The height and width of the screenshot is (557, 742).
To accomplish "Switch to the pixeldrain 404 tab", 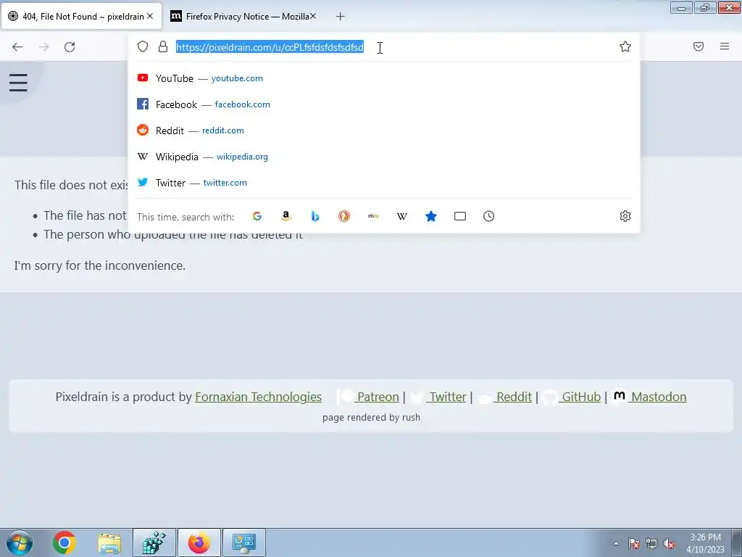I will click(81, 17).
